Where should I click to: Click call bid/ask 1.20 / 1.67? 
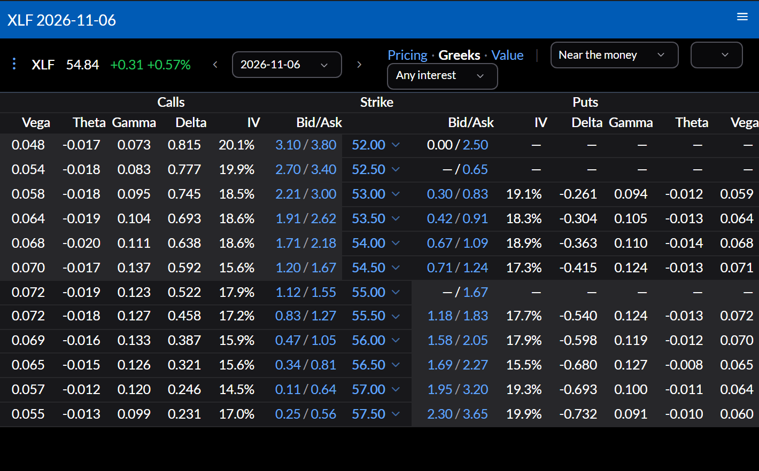(306, 268)
